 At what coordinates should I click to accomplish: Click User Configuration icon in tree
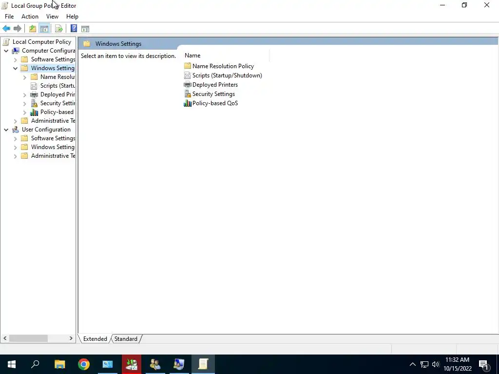[15, 130]
